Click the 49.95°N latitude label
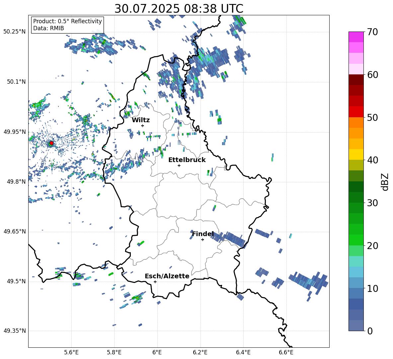Image resolution: width=393 pixels, height=359 pixels. click(15, 132)
